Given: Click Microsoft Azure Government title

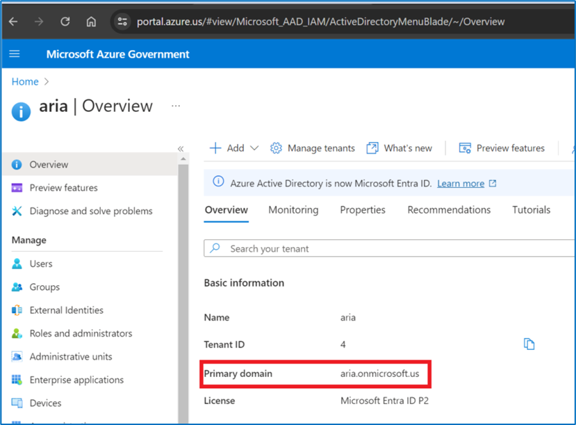Looking at the screenshot, I should [117, 54].
